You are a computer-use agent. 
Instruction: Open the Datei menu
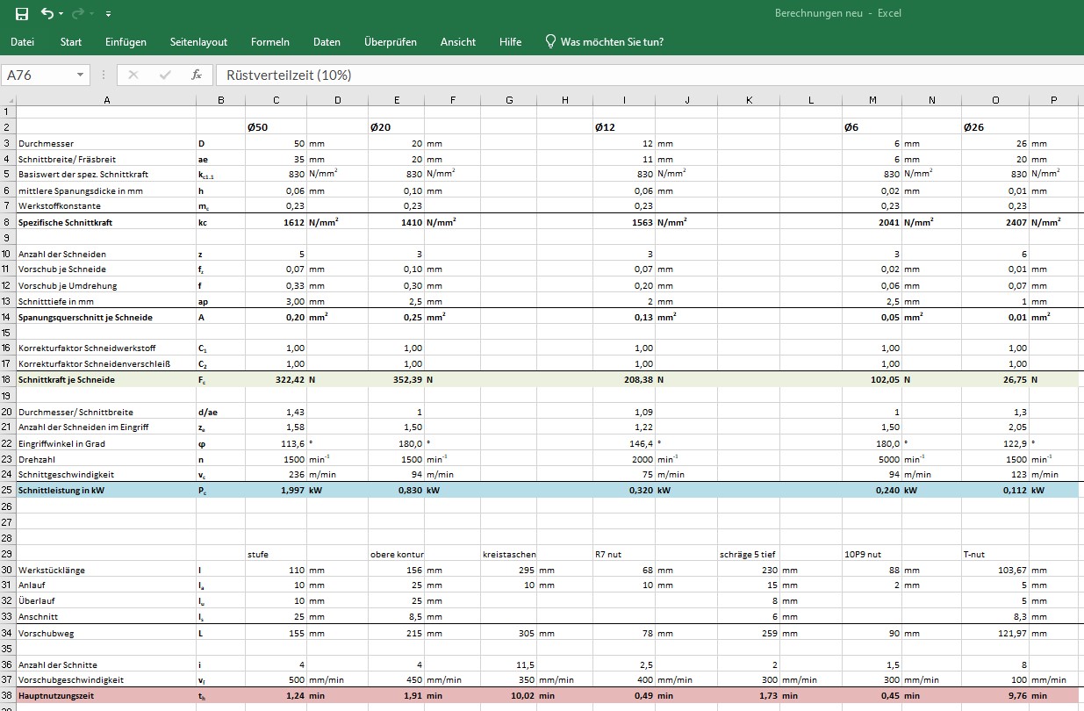23,41
